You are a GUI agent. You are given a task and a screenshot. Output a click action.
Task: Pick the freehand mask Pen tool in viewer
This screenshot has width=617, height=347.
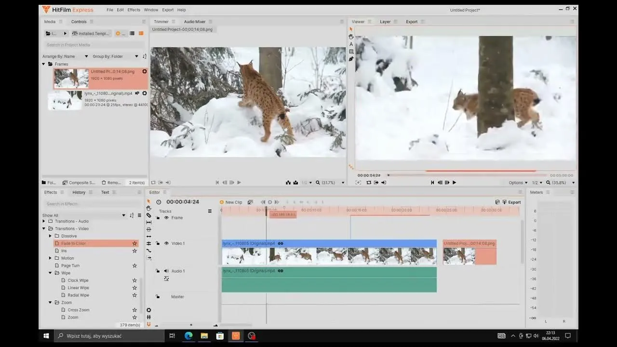351,59
